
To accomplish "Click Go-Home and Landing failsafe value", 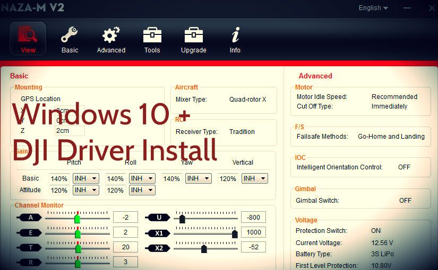I will click(x=391, y=136).
